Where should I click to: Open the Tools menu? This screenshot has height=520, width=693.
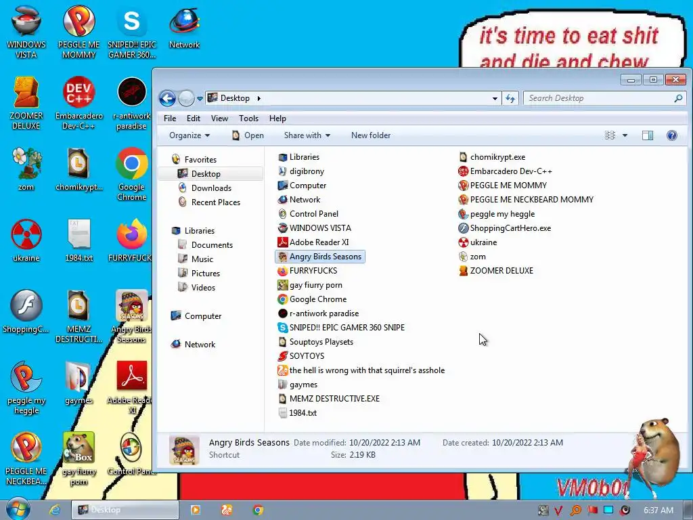point(248,118)
